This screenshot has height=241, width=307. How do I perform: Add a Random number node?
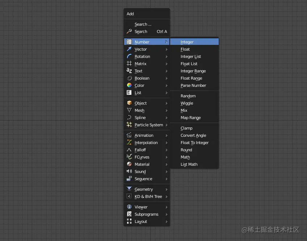coord(194,96)
